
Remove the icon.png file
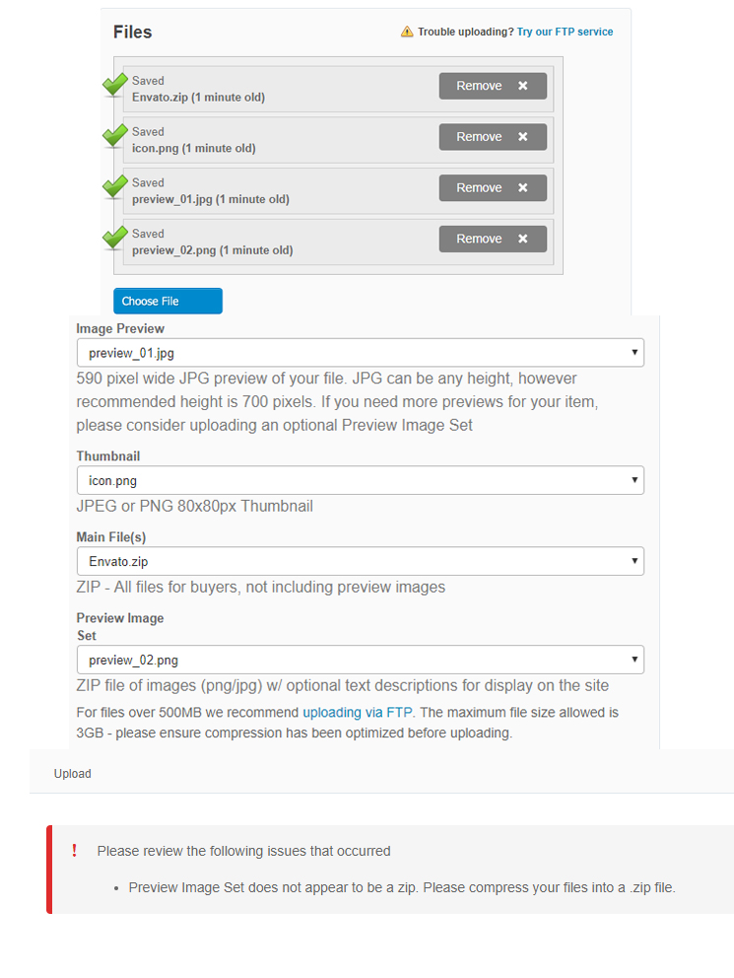pyautogui.click(x=493, y=137)
